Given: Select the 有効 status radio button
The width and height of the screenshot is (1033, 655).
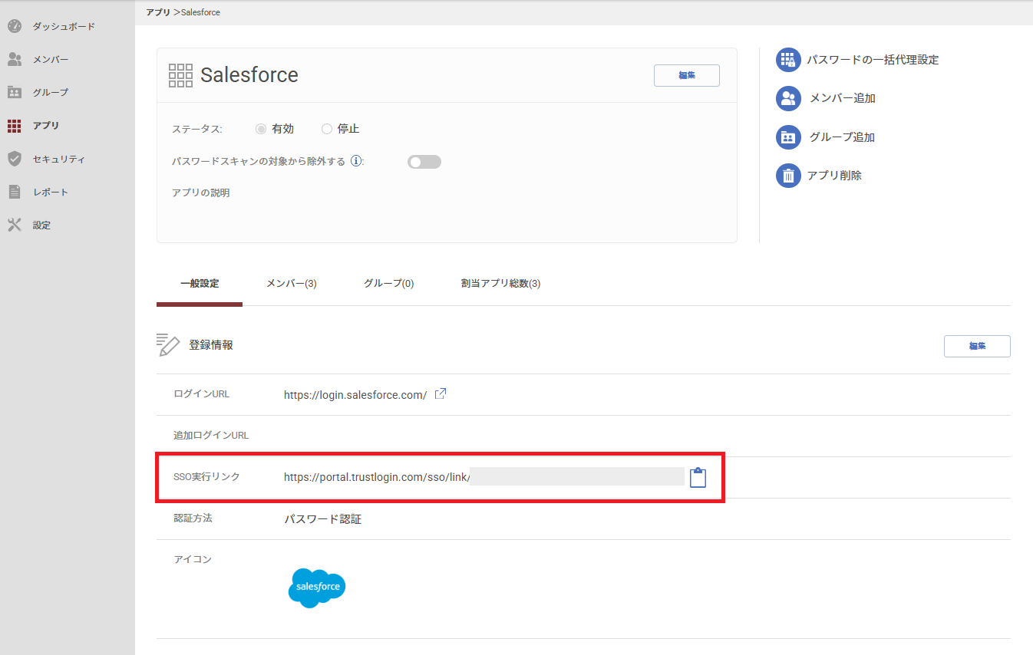Looking at the screenshot, I should pos(261,129).
